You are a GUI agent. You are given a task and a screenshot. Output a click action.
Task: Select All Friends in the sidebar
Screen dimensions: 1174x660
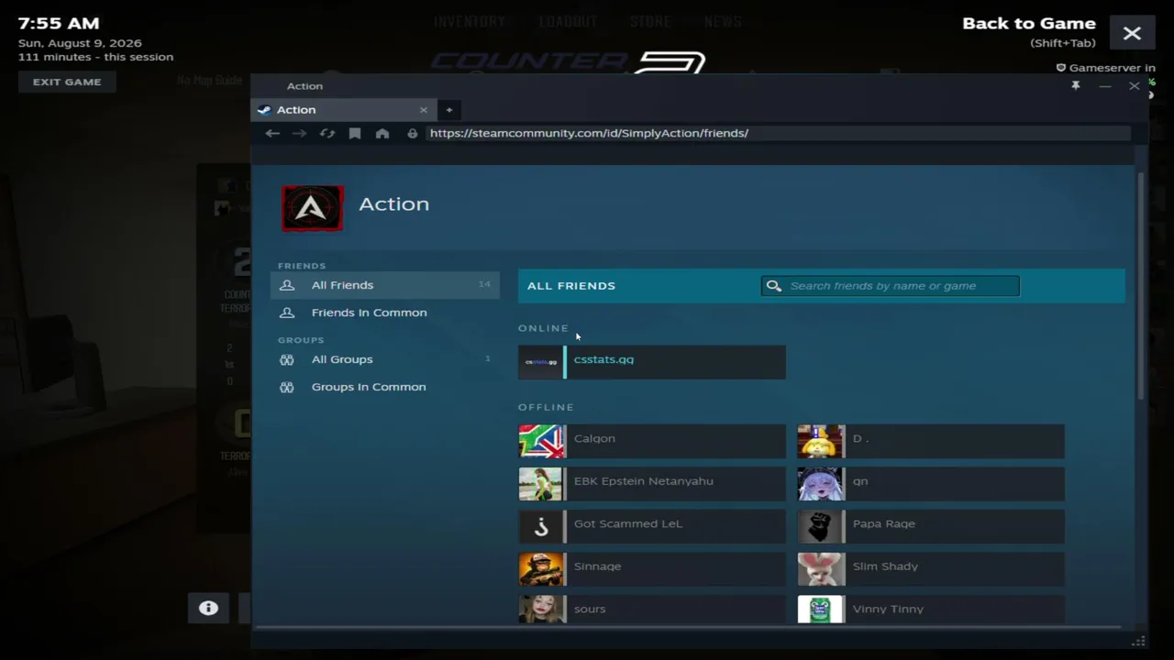[385, 285]
